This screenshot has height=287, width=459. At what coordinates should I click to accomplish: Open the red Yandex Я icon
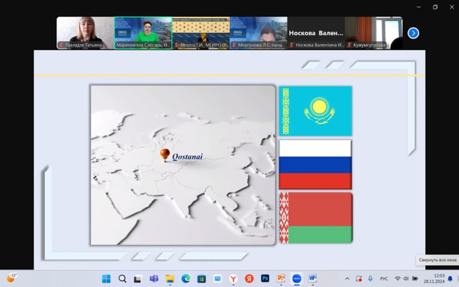pyautogui.click(x=249, y=279)
